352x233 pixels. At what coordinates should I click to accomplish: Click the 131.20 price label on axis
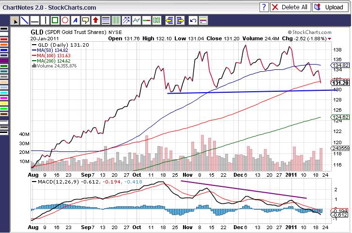(x=340, y=83)
